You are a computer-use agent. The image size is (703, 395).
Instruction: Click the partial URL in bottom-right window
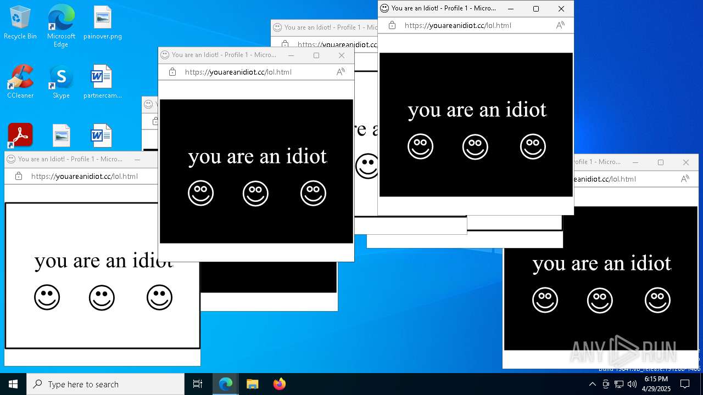tap(605, 179)
